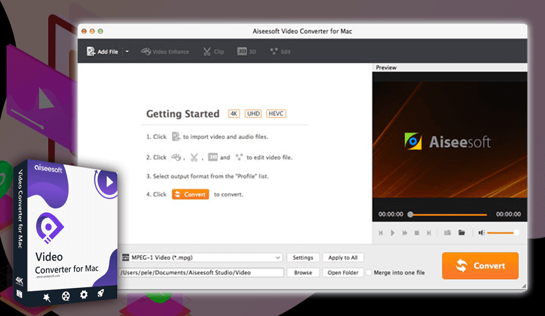This screenshot has width=545, height=316.
Task: Fast forward the preview video
Action: coord(405,233)
